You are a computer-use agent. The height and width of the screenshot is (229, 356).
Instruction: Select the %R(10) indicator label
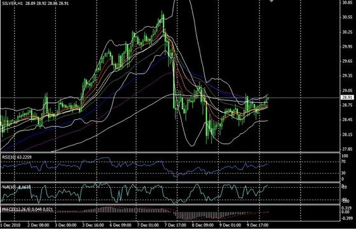tap(8, 187)
